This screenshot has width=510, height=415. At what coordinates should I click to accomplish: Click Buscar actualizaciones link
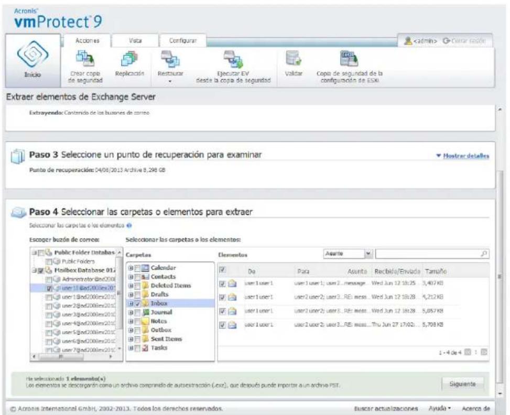tap(386, 409)
